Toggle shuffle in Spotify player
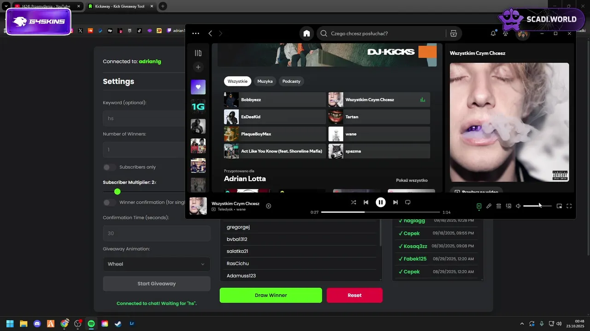The width and height of the screenshot is (590, 331). click(354, 202)
